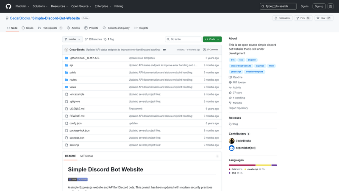Click the Report repository link

(238, 108)
